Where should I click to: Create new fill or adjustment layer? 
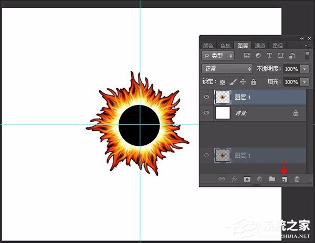coord(259,179)
